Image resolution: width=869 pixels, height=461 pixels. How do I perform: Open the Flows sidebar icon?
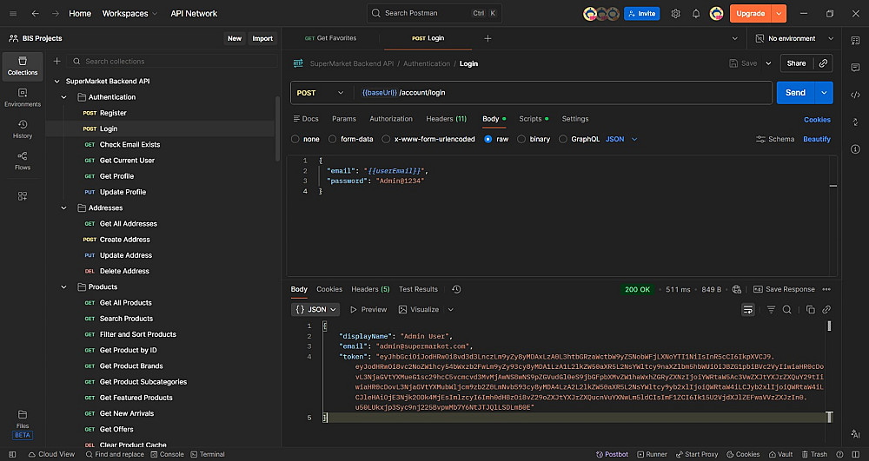click(23, 160)
